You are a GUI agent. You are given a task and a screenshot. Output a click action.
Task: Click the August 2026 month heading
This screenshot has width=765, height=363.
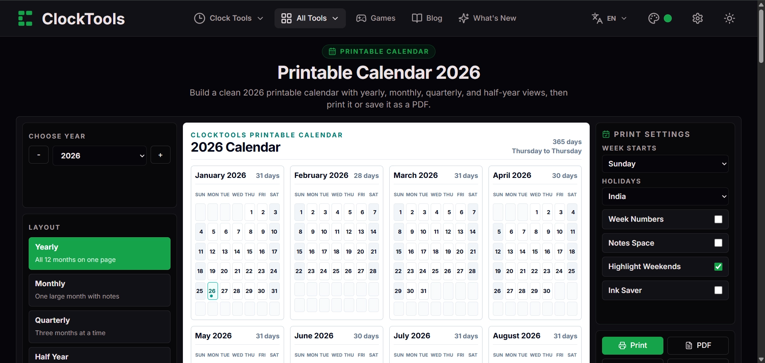point(517,336)
